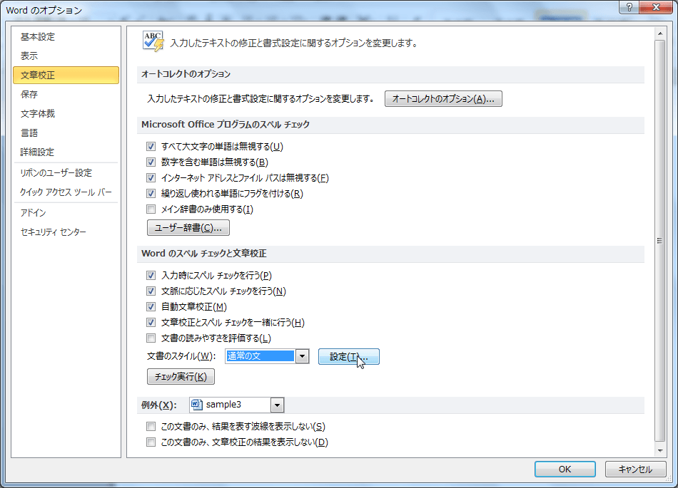Click チェック実行(K) button

181,377
